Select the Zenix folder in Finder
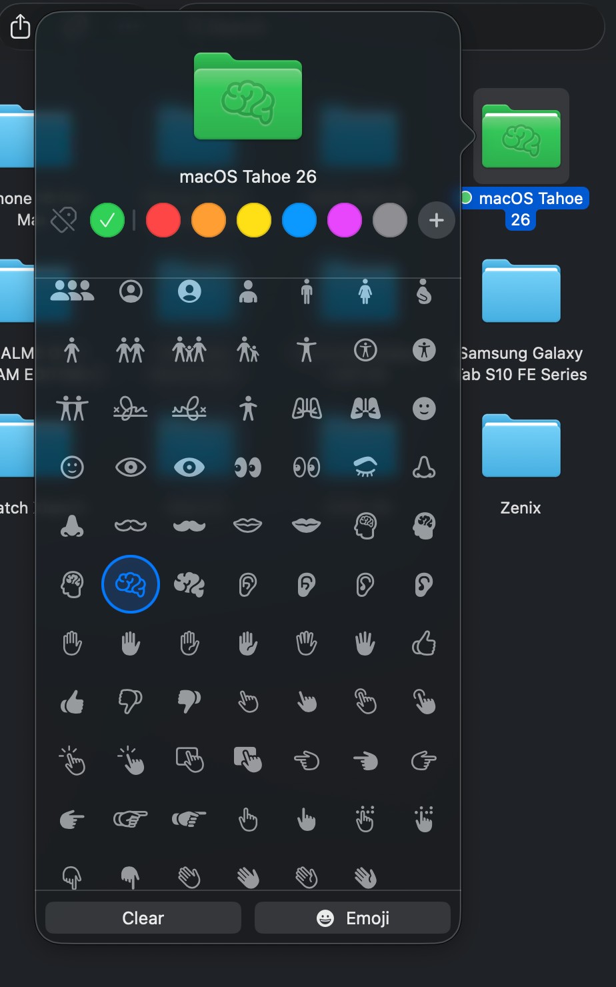 point(521,445)
